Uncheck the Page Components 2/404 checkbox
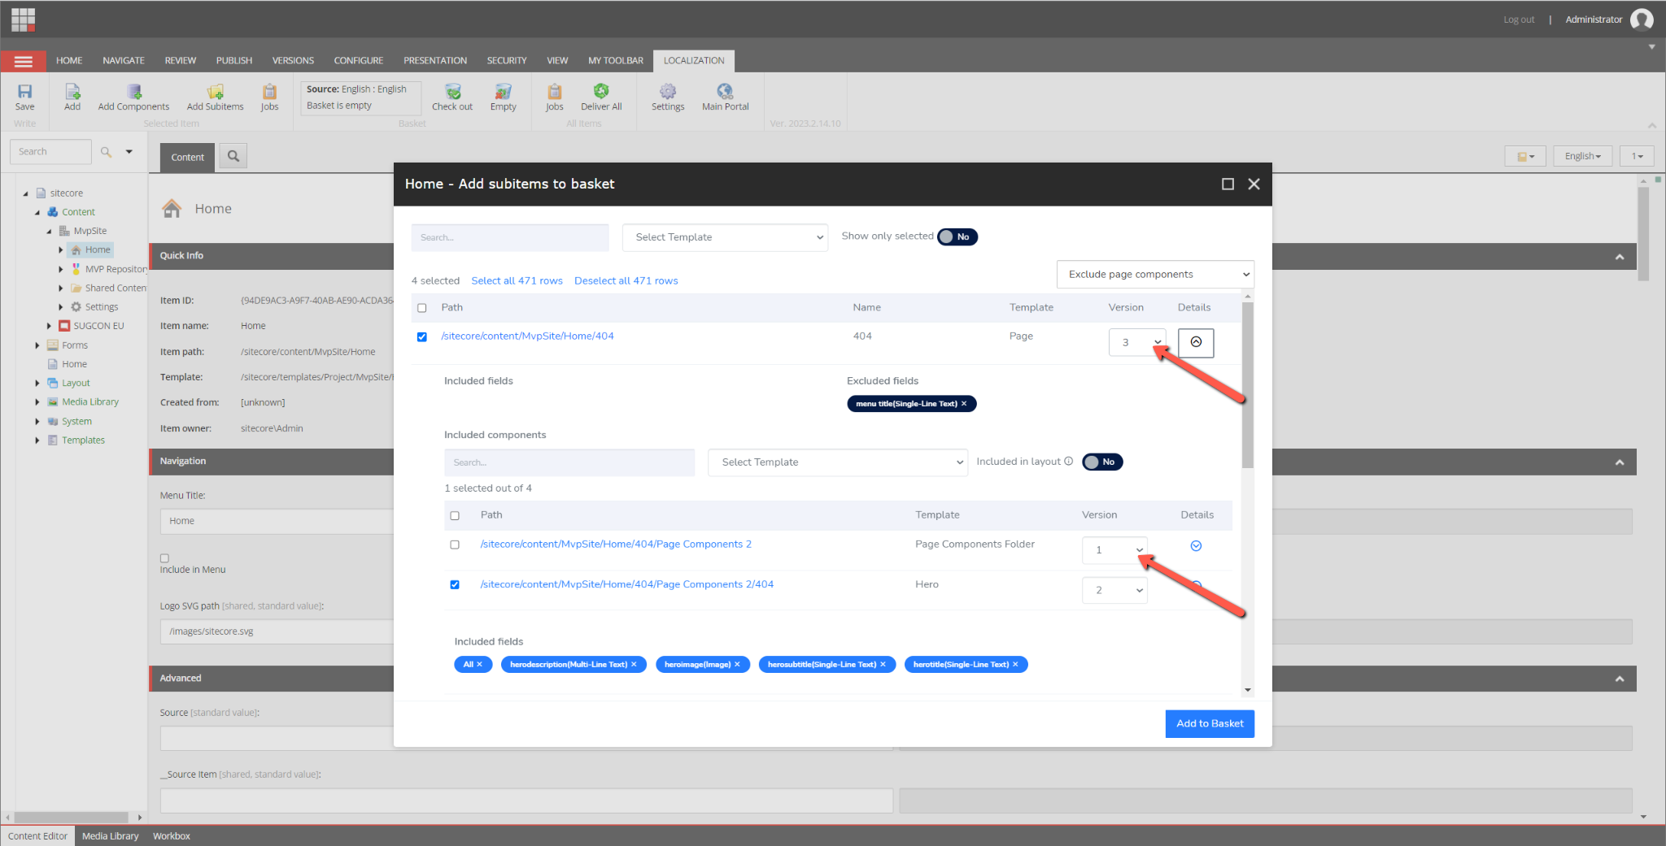The image size is (1666, 846). [455, 584]
